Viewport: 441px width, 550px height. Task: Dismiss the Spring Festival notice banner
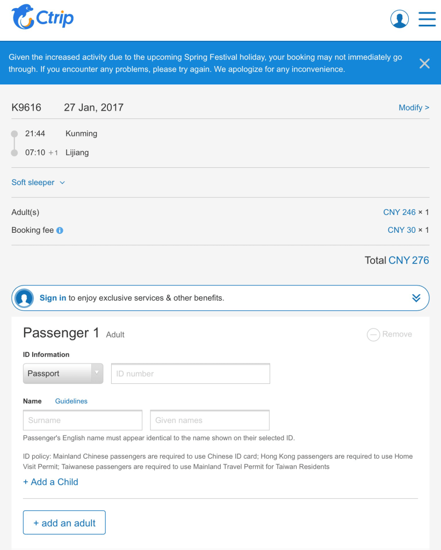pyautogui.click(x=424, y=63)
